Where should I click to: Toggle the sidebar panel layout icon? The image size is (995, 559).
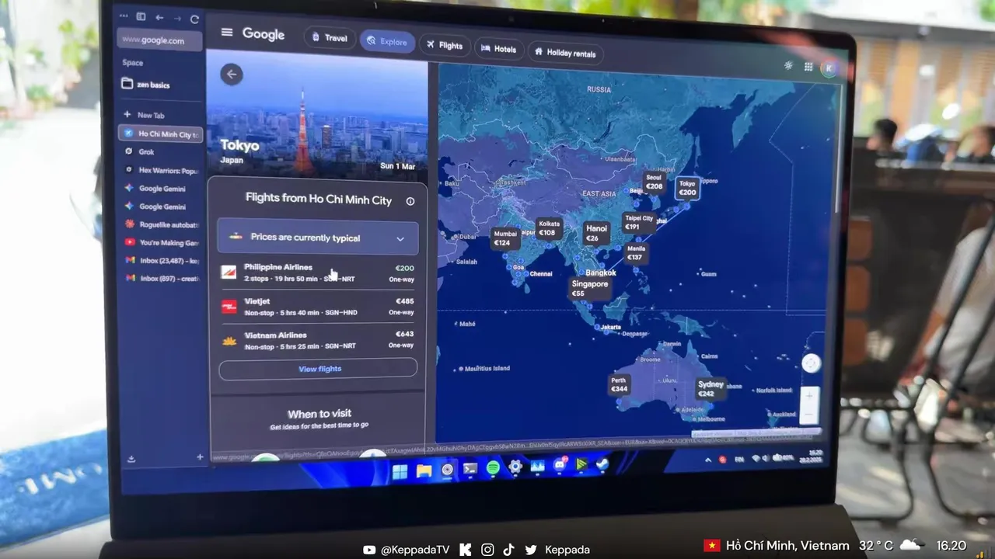(141, 16)
